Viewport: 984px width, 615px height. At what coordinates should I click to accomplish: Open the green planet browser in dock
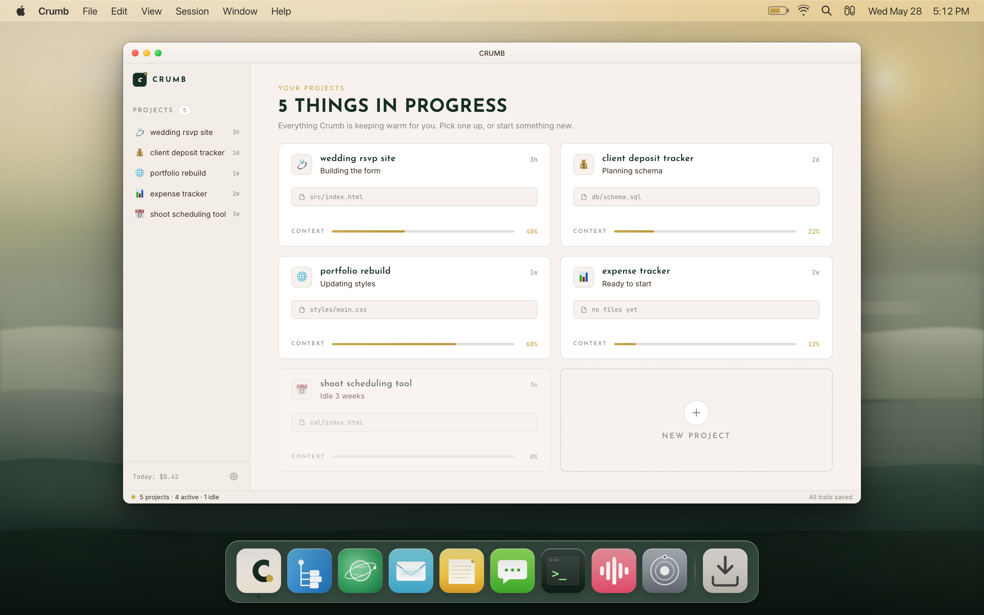[x=360, y=571]
